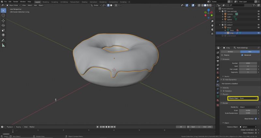Play the animation forward
Screen dimensions: 261x138
pos(109,127)
